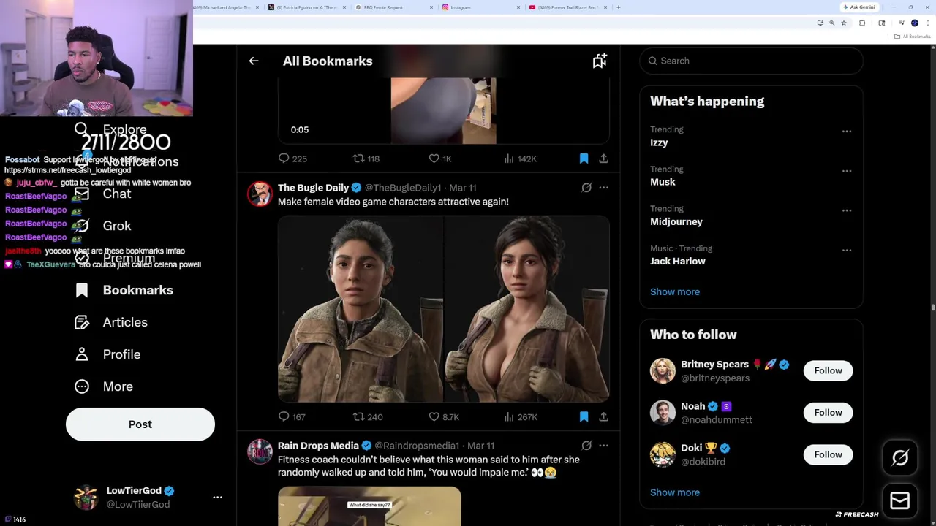Click the Search input field
The image size is (936, 526).
point(752,61)
